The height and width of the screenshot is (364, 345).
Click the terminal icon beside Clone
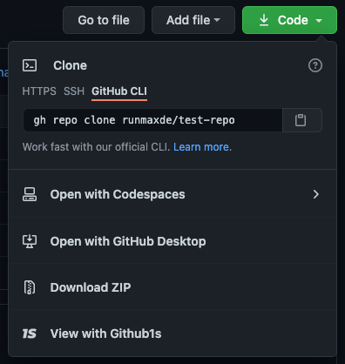30,65
